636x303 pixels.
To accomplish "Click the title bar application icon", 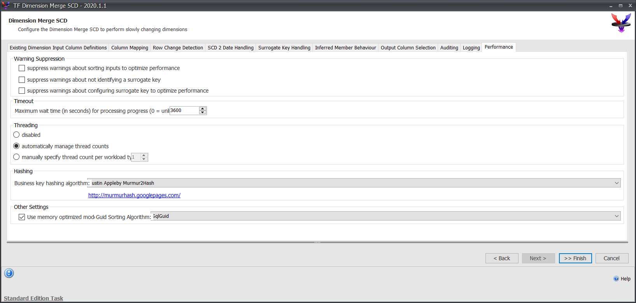I will [x=6, y=5].
